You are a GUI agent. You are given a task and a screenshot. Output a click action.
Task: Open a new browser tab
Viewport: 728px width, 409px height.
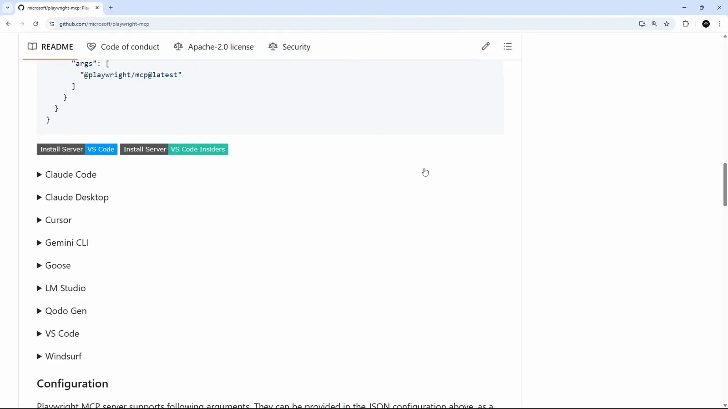pyautogui.click(x=111, y=8)
